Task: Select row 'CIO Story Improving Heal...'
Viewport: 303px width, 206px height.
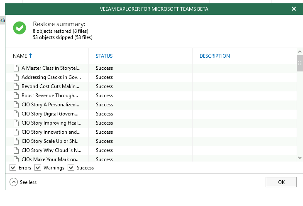Action: click(x=151, y=123)
